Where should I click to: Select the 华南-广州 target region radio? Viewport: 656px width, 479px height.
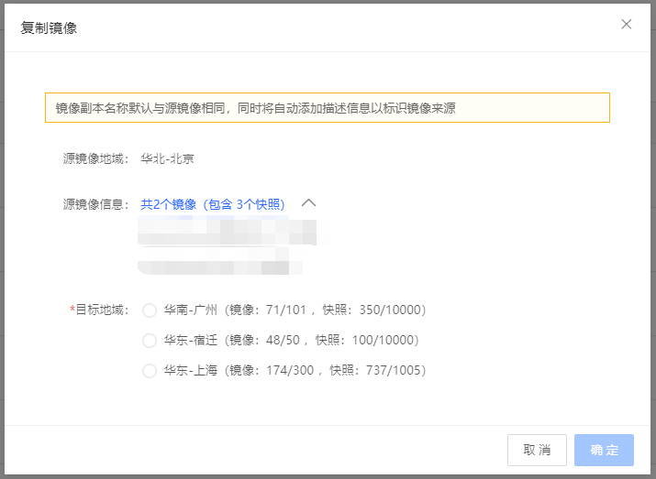(150, 310)
